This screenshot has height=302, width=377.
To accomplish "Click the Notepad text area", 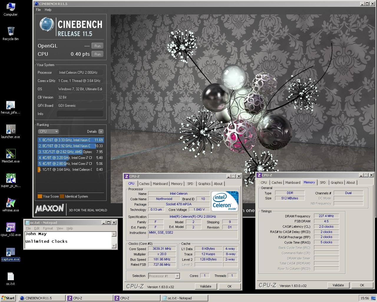I will (68, 240).
